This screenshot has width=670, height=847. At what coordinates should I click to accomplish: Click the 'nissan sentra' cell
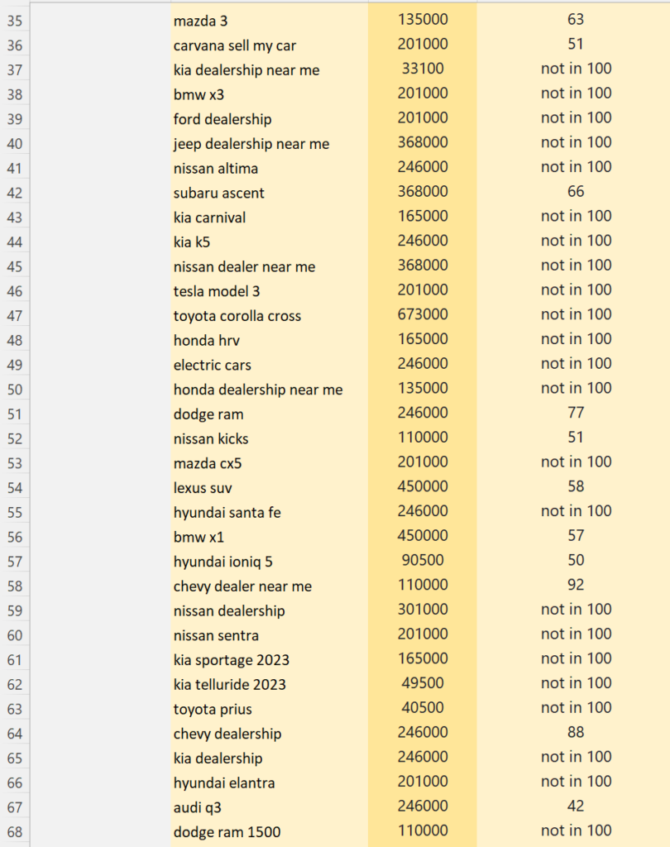(269, 635)
